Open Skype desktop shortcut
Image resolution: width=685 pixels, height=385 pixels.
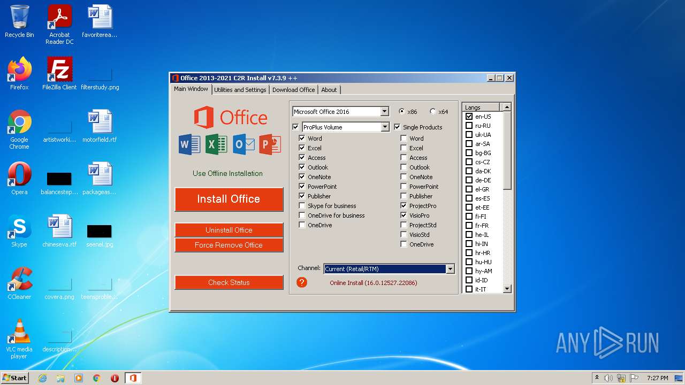[x=19, y=231]
